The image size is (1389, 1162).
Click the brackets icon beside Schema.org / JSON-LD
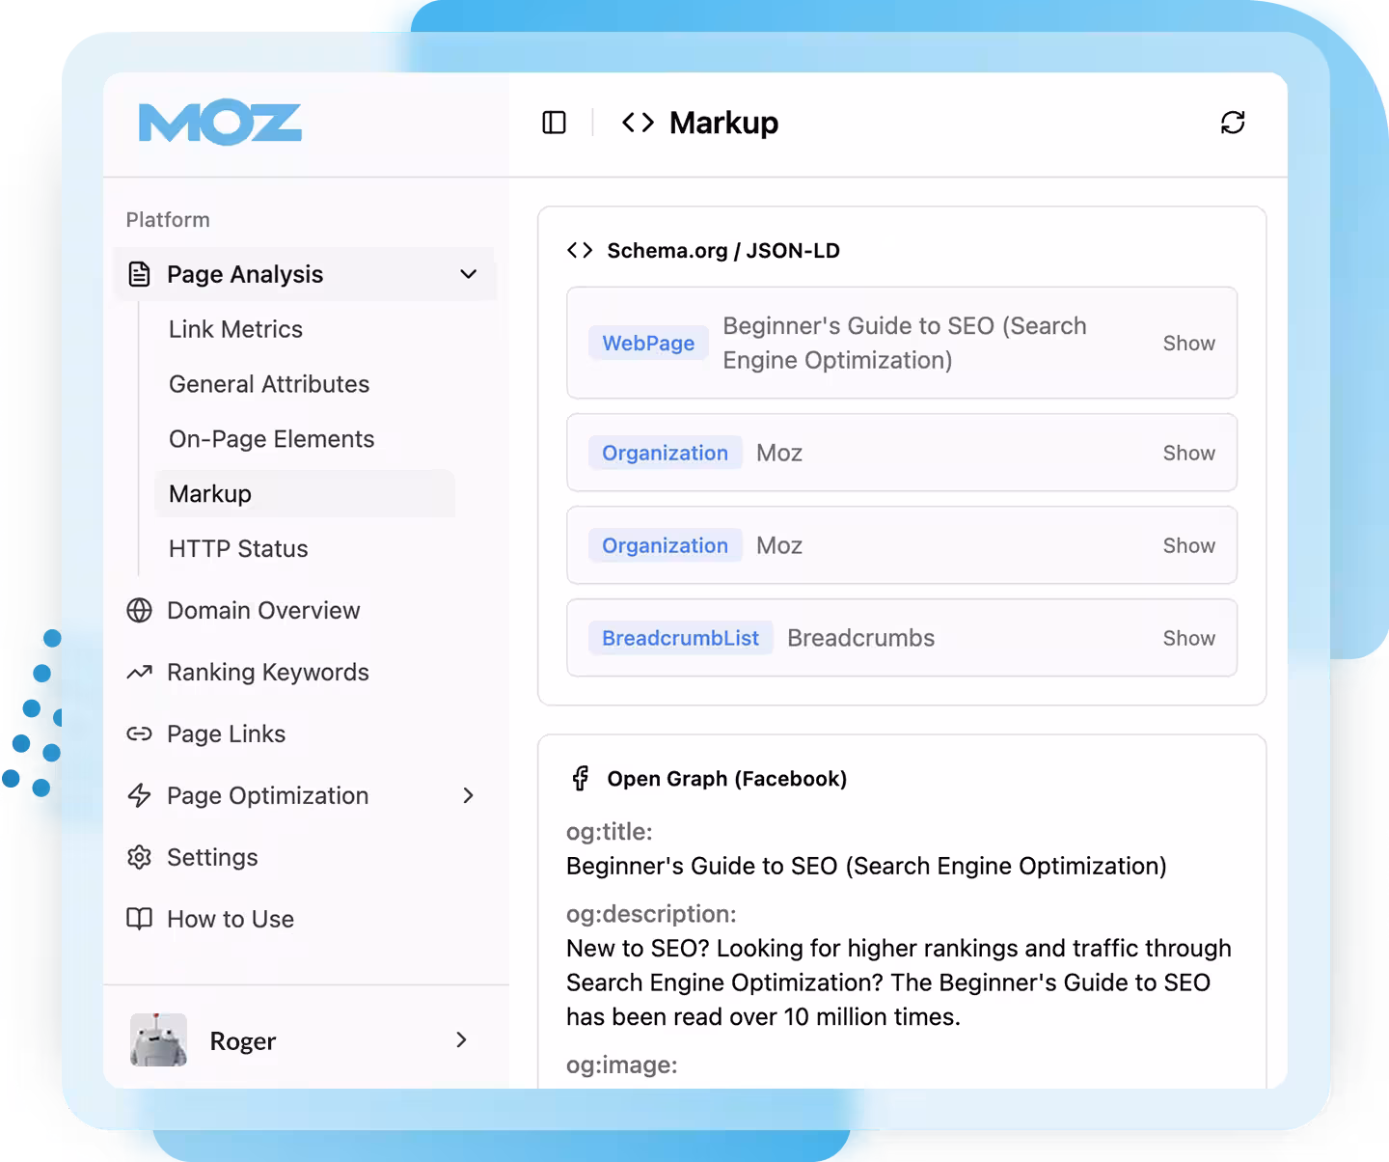tap(580, 251)
